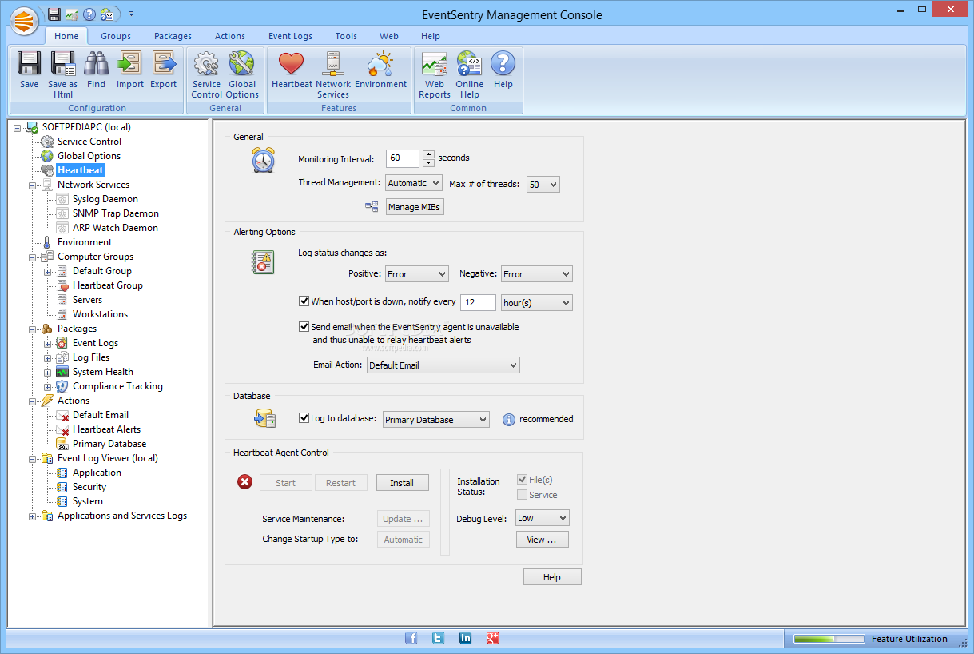Click the Heartbeat heart icon in ribbon
The height and width of the screenshot is (654, 974).
pos(292,63)
